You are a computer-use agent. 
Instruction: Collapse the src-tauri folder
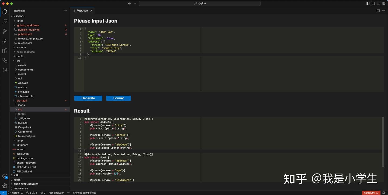pyautogui.click(x=40, y=100)
